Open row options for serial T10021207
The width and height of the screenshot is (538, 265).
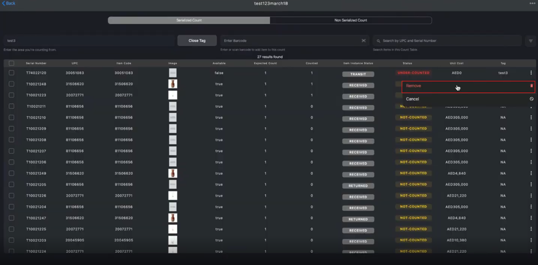point(531,151)
